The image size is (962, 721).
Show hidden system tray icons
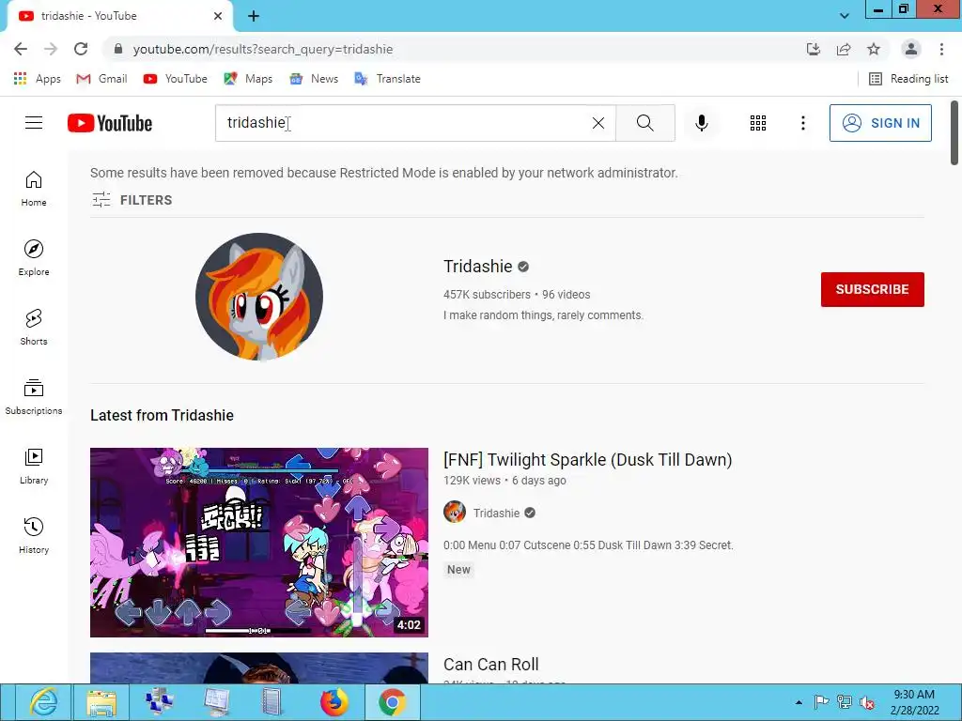[x=799, y=702]
